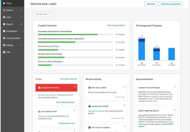Click the Reports chart icon
The image size is (190, 132).
4,24
